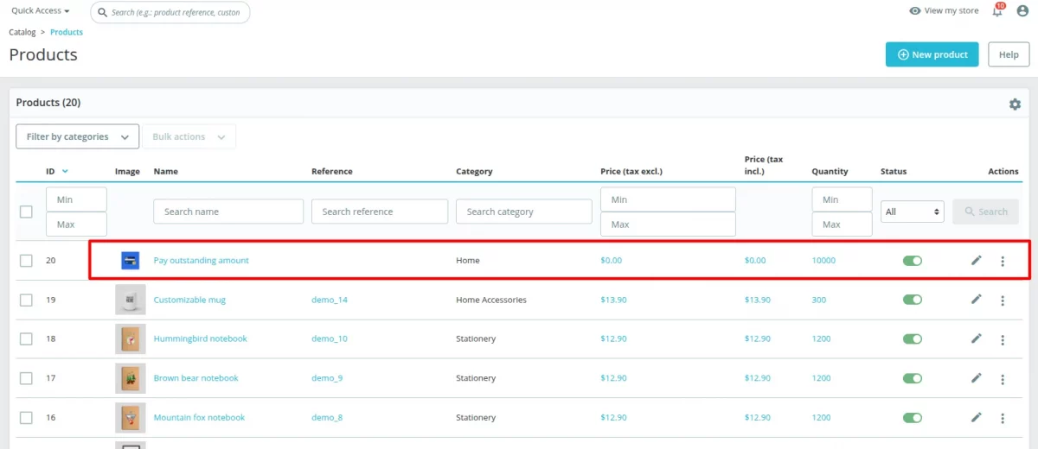
Task: Disable status toggle for Pay outstanding amount
Action: (912, 261)
